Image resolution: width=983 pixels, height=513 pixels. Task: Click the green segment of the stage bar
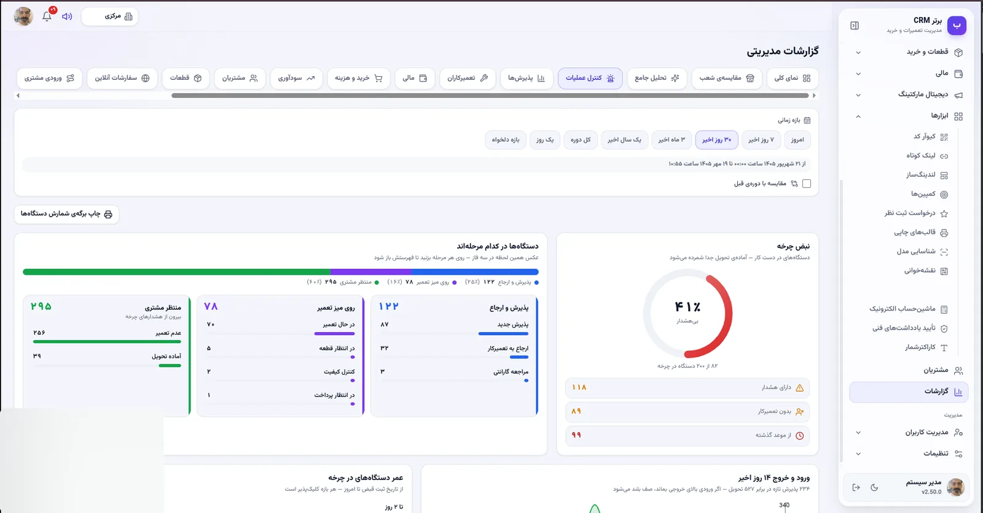pyautogui.click(x=176, y=272)
